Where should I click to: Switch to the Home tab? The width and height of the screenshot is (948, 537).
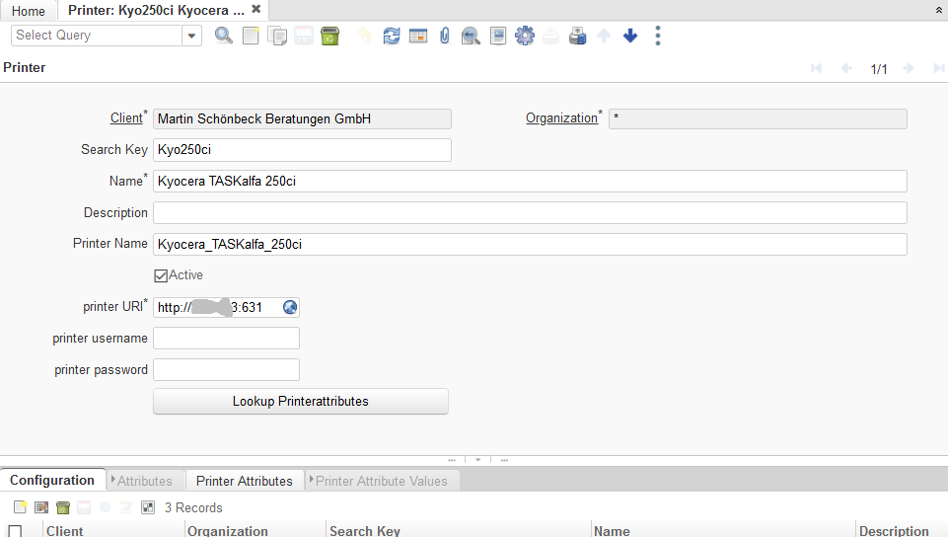coord(29,11)
